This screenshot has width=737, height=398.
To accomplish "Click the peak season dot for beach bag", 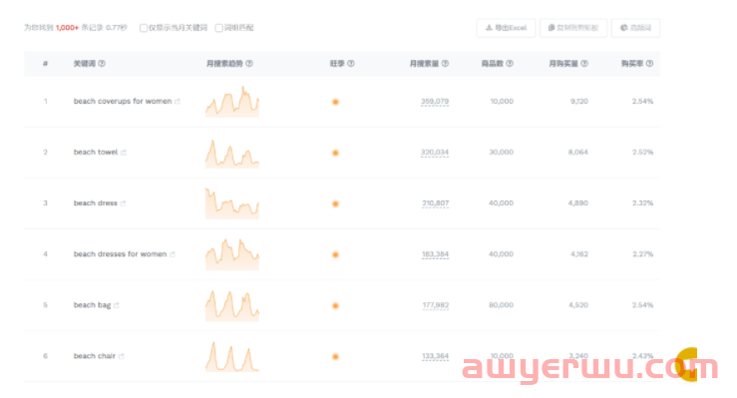I will (x=336, y=306).
